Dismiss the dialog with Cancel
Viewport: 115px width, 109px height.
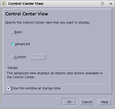[x=87, y=102]
